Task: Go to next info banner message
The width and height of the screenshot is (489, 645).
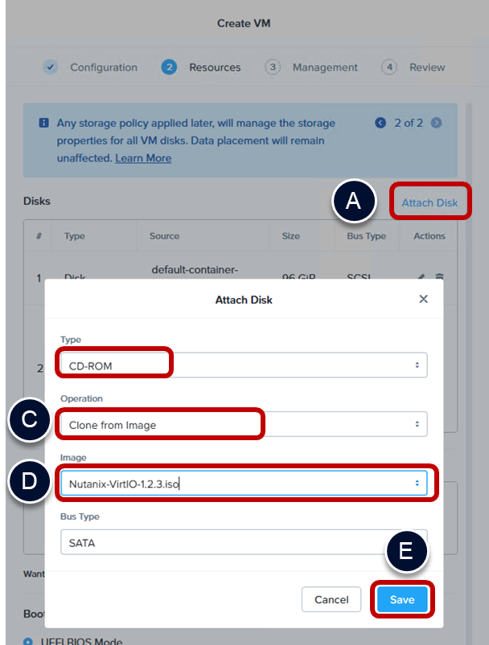Action: 436,123
